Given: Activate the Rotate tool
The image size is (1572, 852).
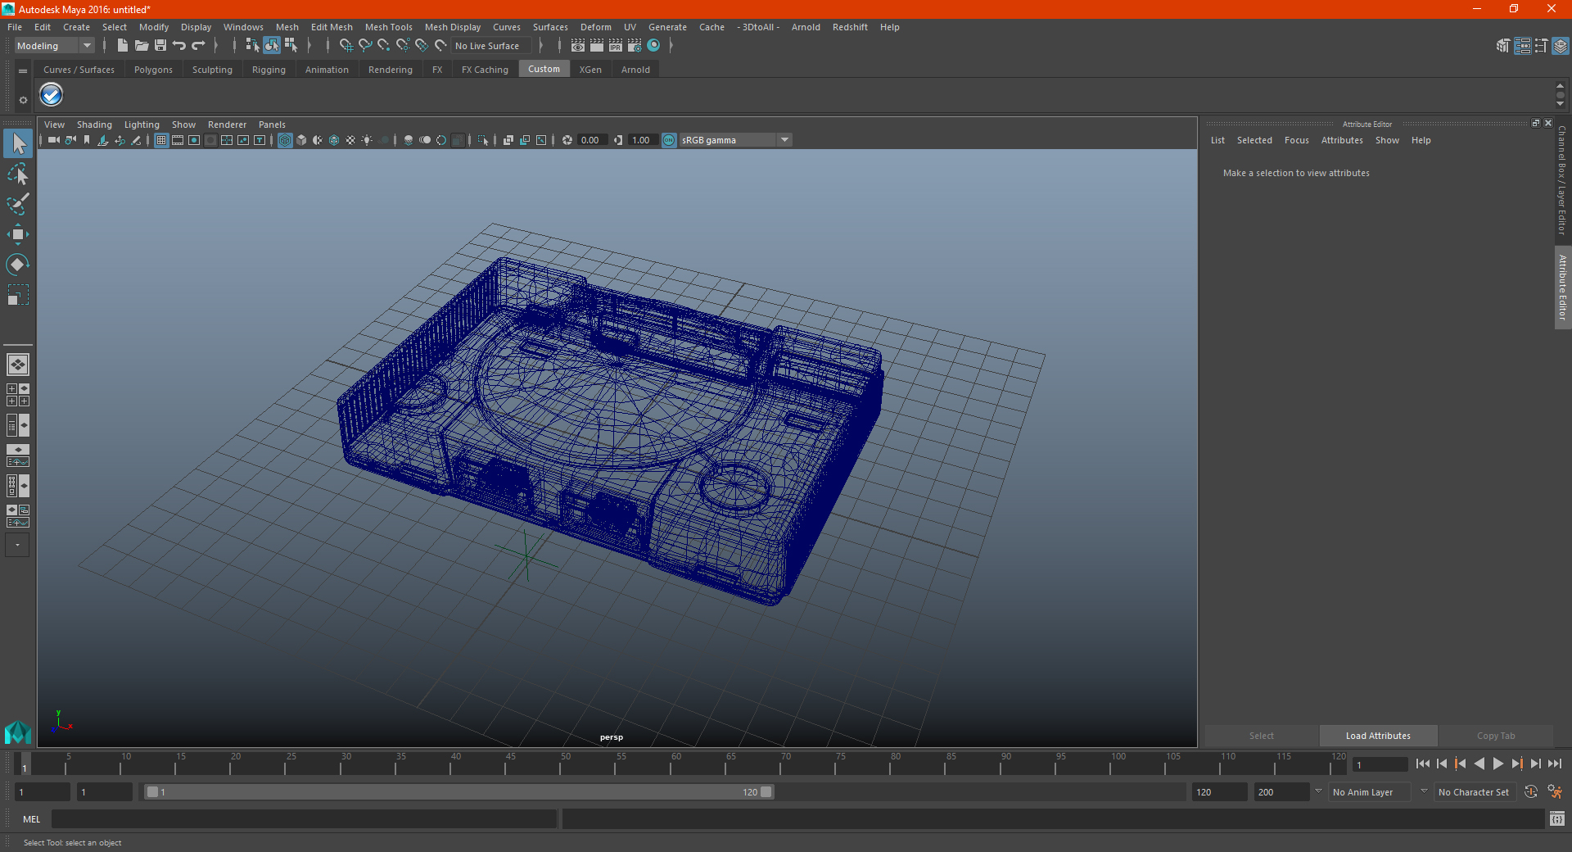Looking at the screenshot, I should pyautogui.click(x=18, y=264).
